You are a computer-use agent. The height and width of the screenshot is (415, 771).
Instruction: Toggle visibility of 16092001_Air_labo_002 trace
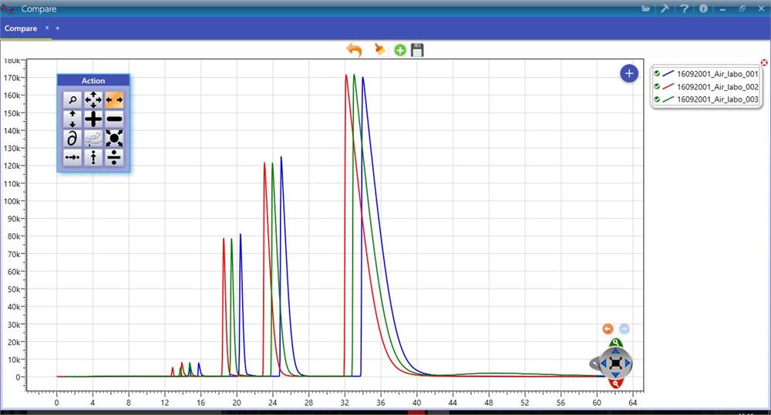click(x=657, y=86)
